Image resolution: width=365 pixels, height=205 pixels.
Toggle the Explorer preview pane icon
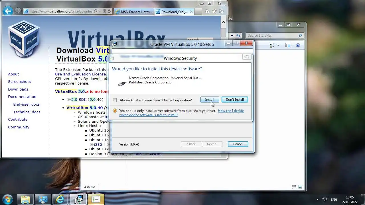pyautogui.click(x=287, y=45)
